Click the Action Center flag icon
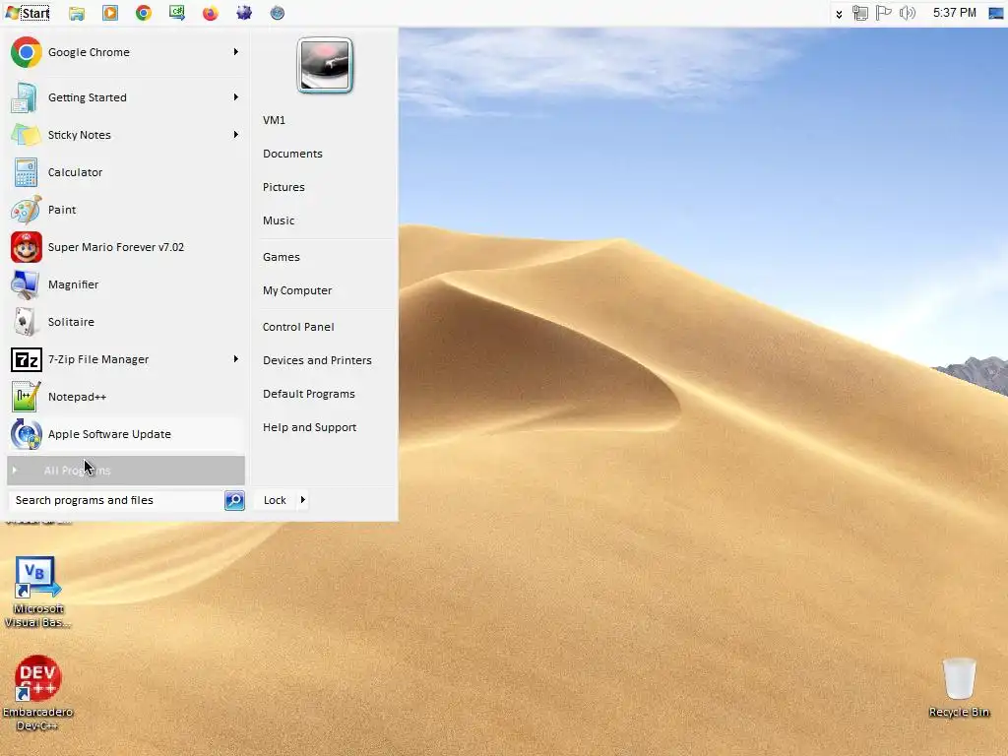The width and height of the screenshot is (1008, 756). click(883, 13)
